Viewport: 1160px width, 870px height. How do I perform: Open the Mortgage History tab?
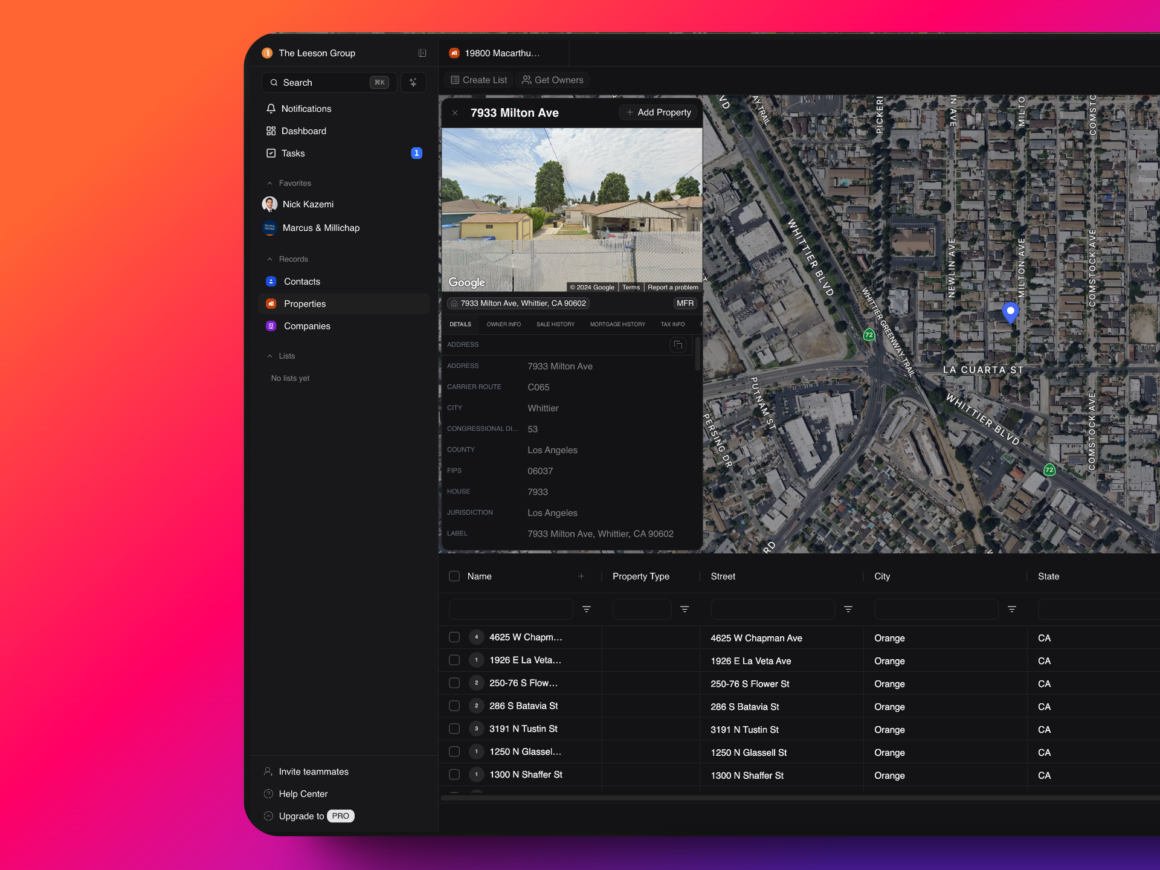617,324
